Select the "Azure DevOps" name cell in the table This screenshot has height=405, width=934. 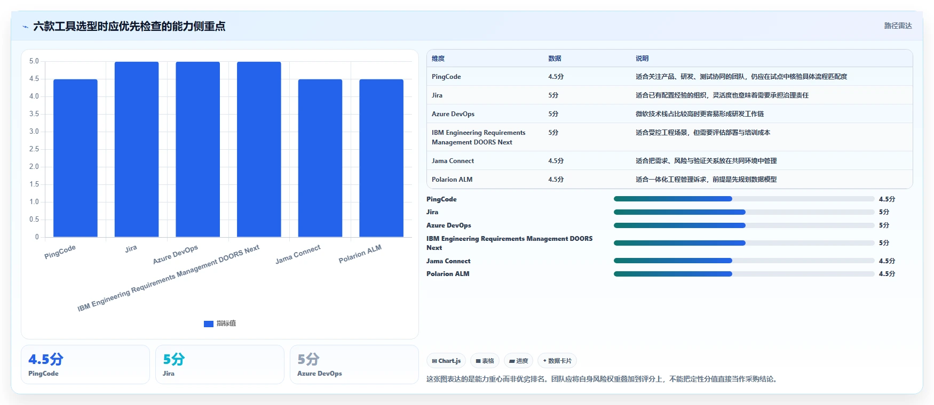tap(453, 114)
